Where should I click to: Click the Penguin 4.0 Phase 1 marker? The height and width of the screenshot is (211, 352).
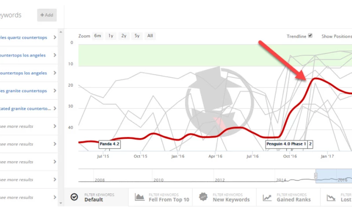pos(286,144)
